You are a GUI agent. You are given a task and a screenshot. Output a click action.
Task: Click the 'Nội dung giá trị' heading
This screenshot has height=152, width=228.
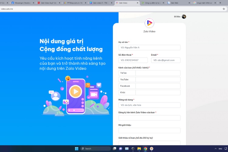61,41
